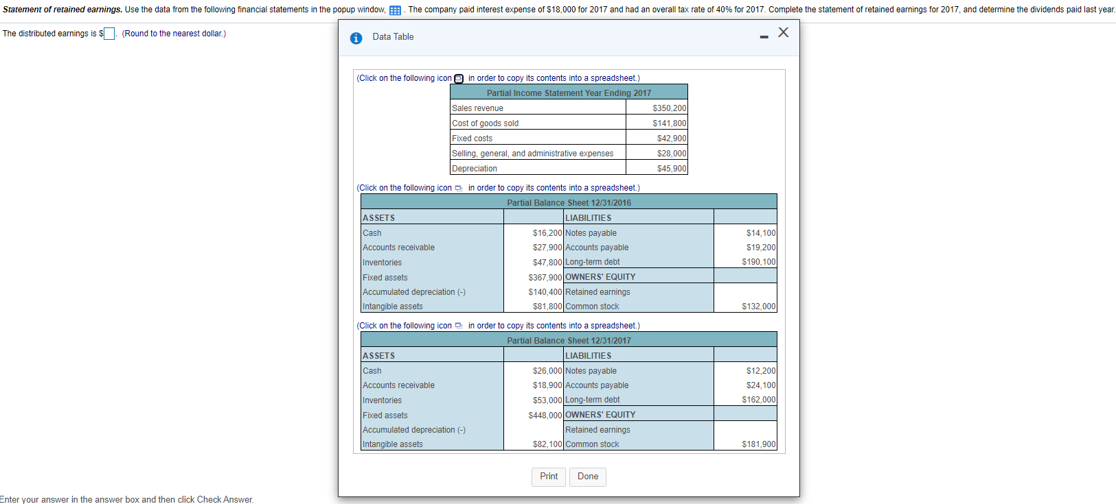This screenshot has width=1116, height=504.
Task: Click the blue info icon beside Data Table
Action: (356, 38)
